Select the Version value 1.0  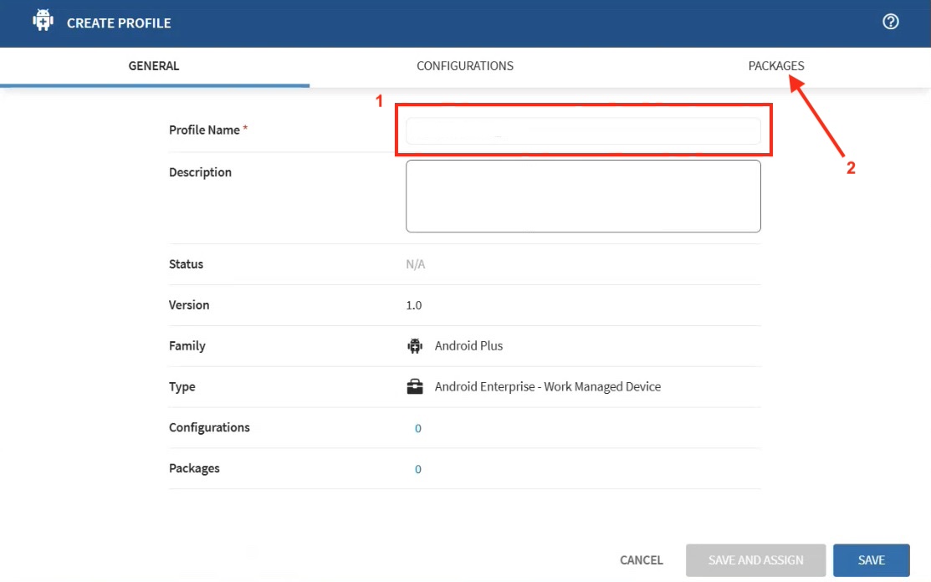(414, 305)
